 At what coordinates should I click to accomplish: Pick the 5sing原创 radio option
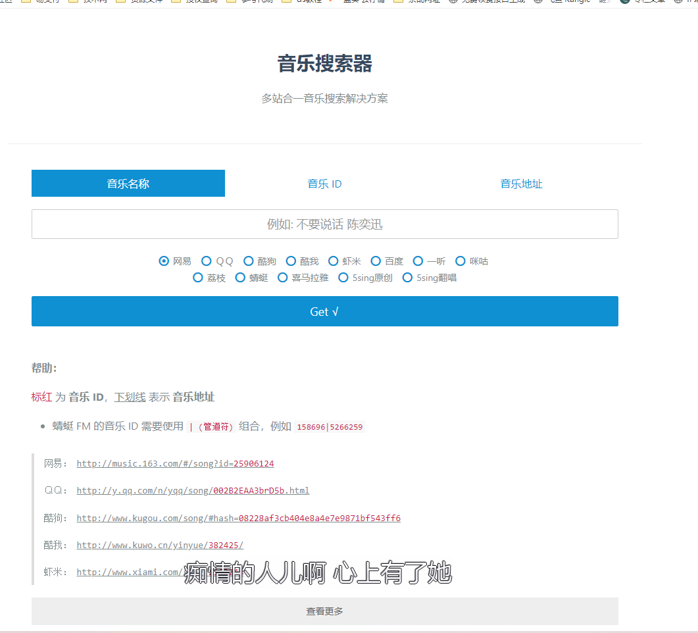coord(343,278)
